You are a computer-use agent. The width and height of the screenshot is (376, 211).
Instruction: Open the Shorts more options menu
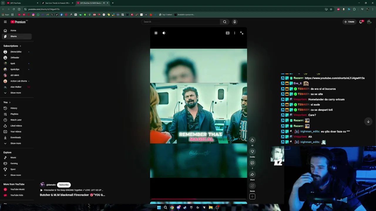pos(234,33)
